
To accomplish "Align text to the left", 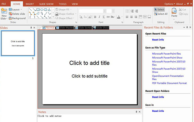I will (x=127, y=17).
